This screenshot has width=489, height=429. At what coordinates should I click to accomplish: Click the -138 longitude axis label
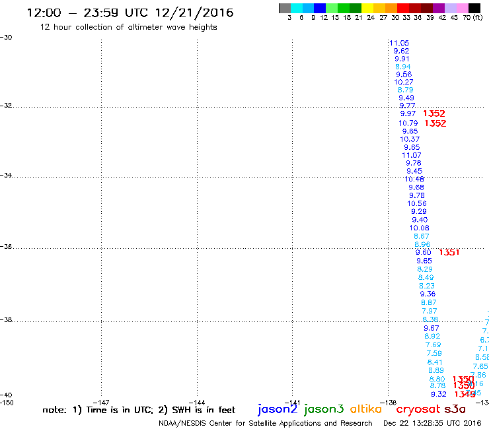389,403
